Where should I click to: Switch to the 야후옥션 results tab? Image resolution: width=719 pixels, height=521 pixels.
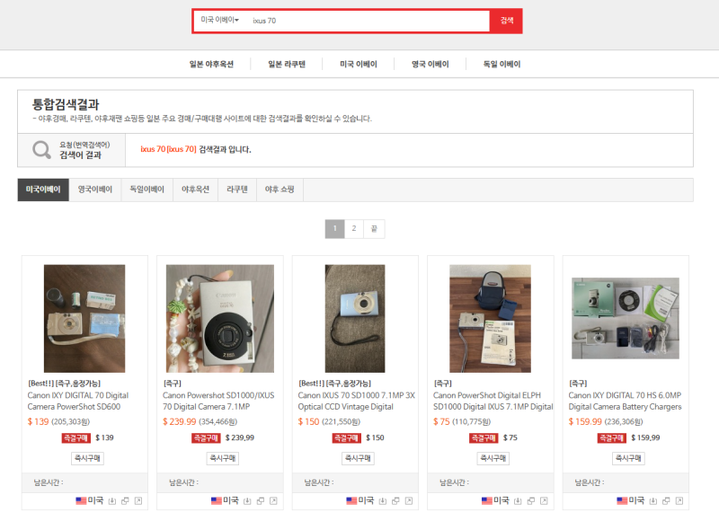pyautogui.click(x=195, y=190)
